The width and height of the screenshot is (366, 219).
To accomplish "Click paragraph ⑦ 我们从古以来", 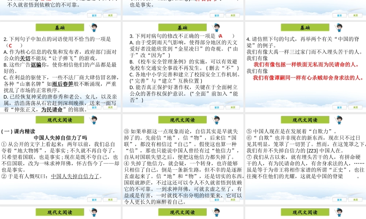I will point(305,167).
